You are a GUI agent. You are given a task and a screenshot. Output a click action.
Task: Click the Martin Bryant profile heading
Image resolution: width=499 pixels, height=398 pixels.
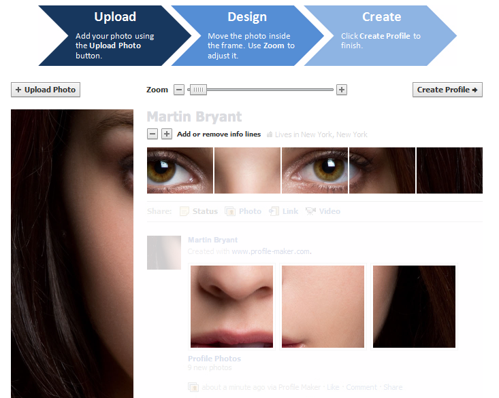coord(195,117)
